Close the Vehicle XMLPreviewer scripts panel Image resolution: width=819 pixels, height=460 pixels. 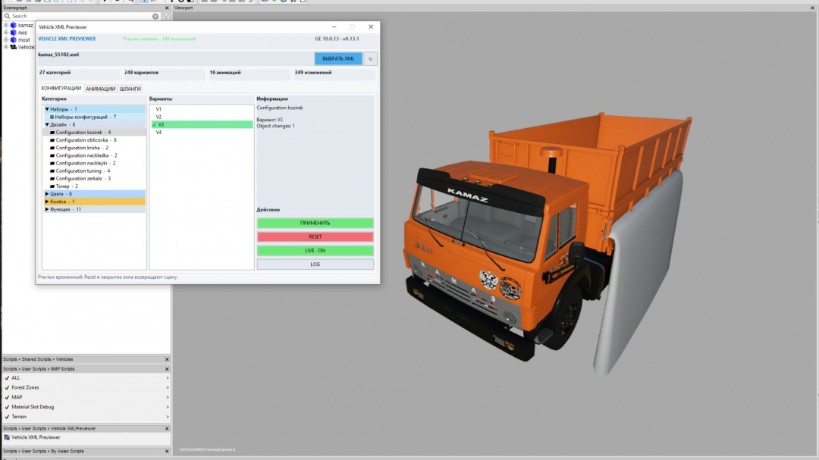click(167, 429)
